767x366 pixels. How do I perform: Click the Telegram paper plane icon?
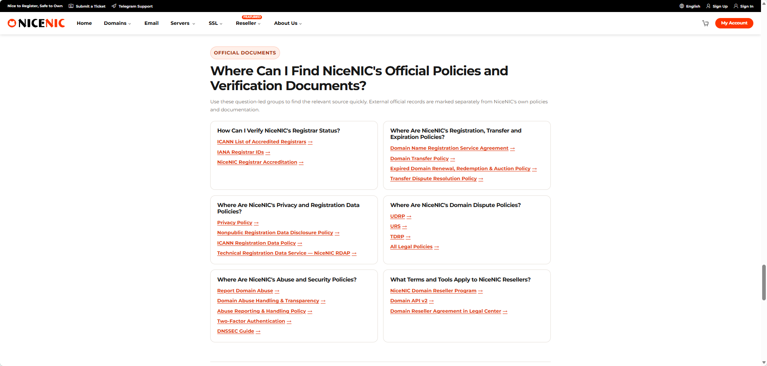click(x=114, y=6)
